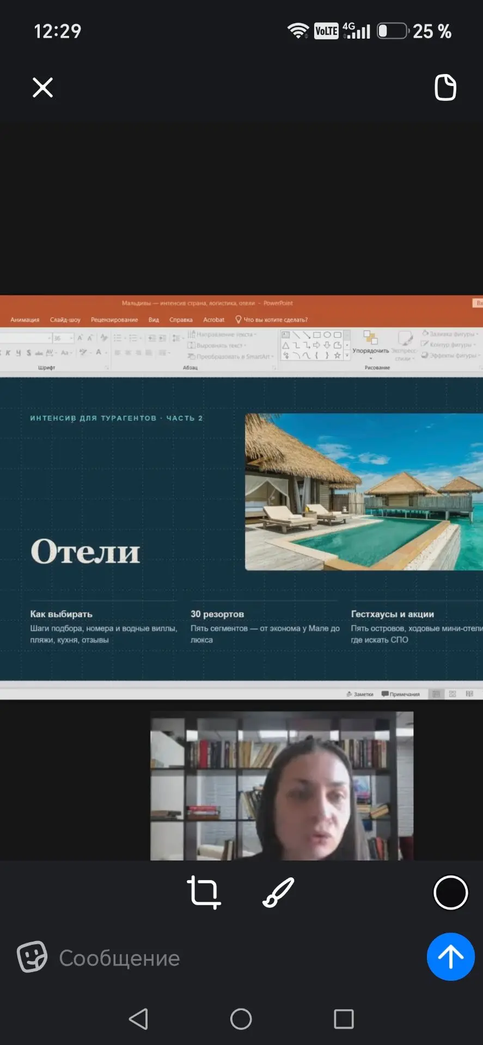Screen dimensions: 483x1045
Task: Click the Гестхаусы и акции heading
Action: click(393, 614)
